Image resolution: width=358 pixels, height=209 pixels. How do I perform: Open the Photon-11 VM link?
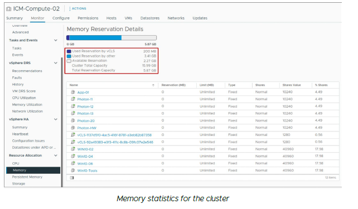[85, 99]
